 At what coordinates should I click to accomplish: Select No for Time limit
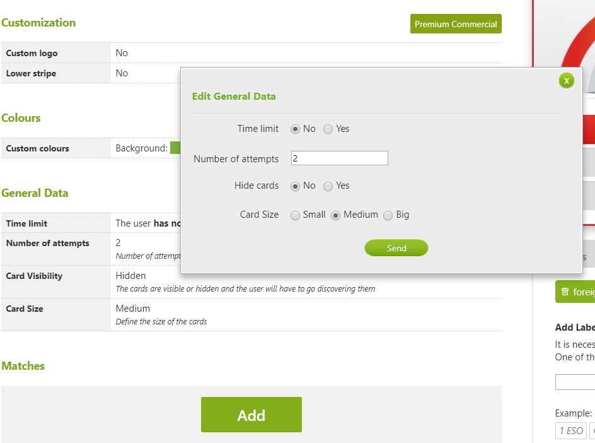(x=295, y=129)
